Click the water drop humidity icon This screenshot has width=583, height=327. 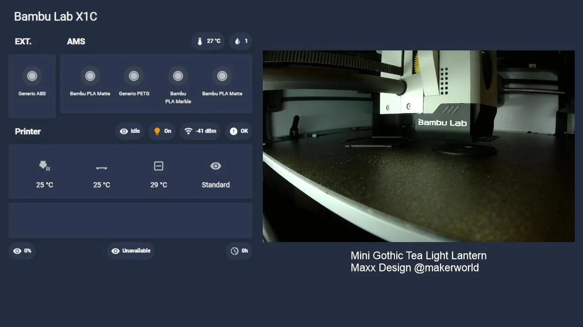tap(237, 41)
